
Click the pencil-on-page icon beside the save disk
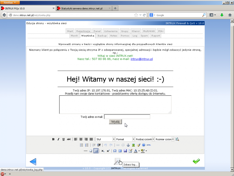click(130, 151)
